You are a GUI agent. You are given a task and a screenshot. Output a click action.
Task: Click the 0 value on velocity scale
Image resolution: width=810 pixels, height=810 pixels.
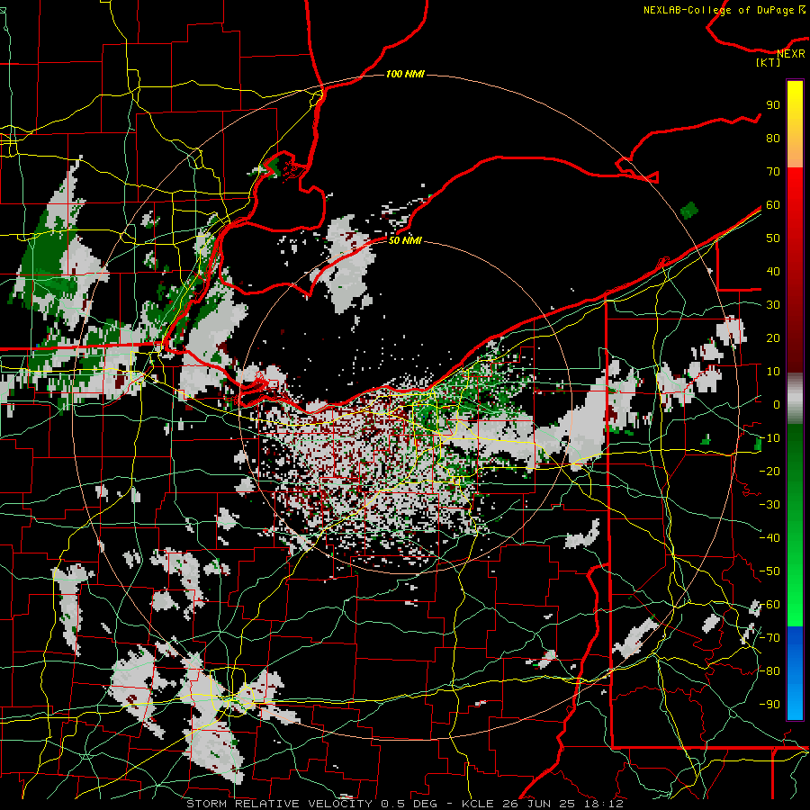coord(777,404)
